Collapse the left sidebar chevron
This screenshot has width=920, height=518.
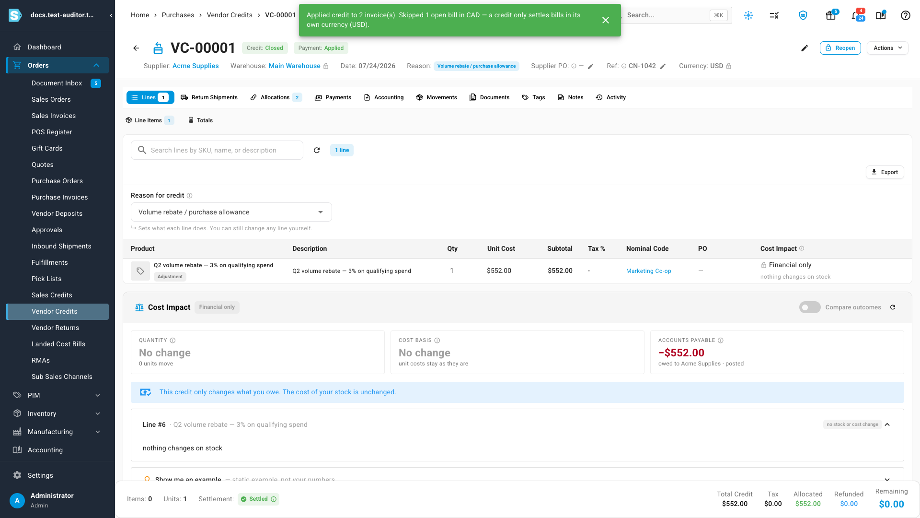(x=111, y=15)
